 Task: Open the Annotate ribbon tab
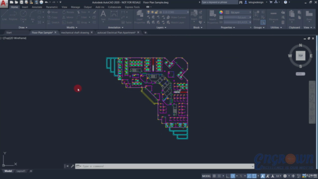(37, 7)
